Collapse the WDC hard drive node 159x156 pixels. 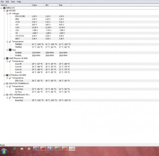(x=4, y=95)
